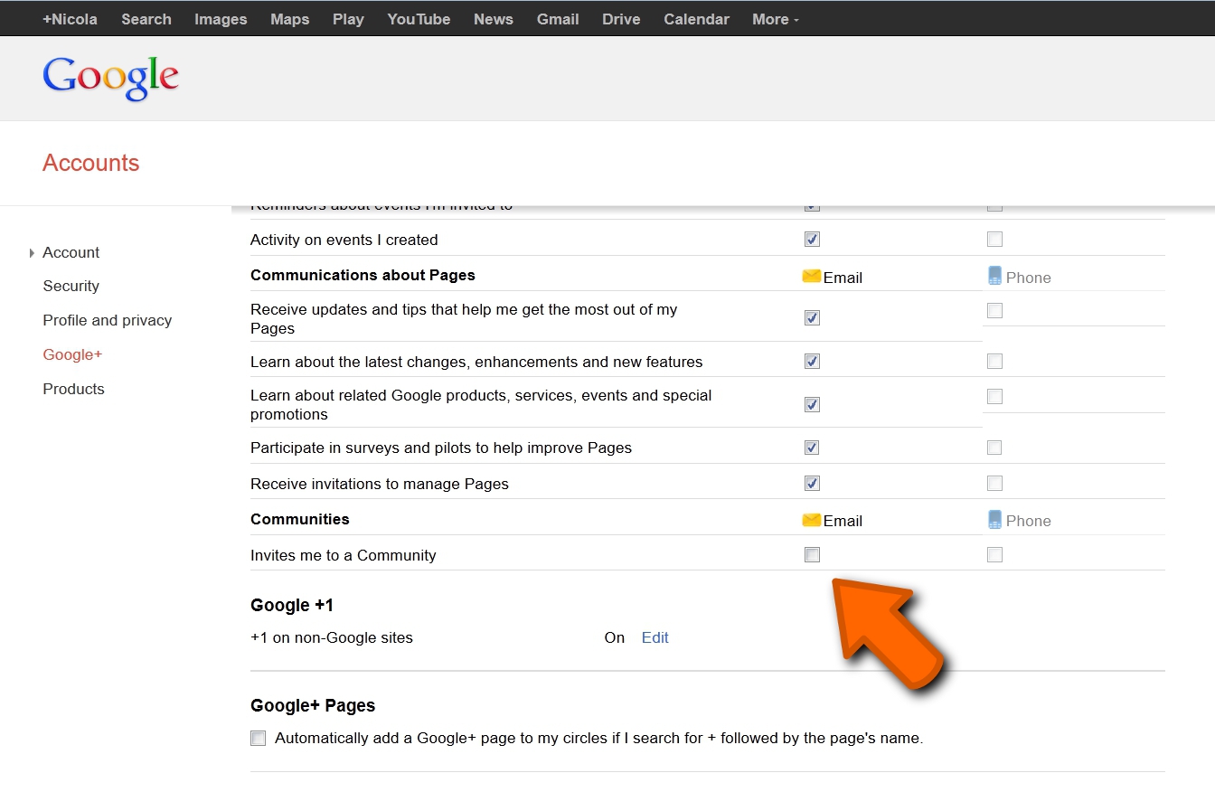Open Drive in the top bar
The width and height of the screenshot is (1215, 792).
tap(621, 19)
